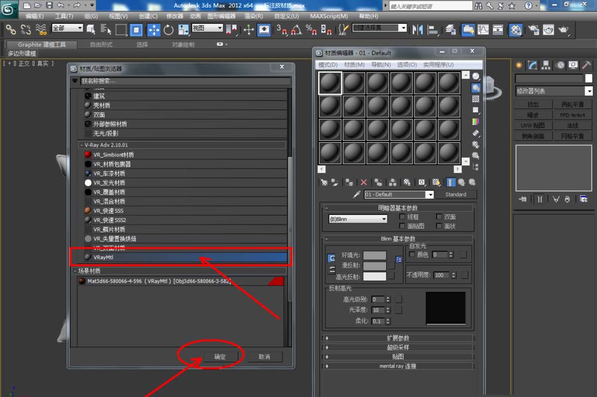
Task: Toggle the Percent Snap icon
Action: pyautogui.click(x=311, y=30)
